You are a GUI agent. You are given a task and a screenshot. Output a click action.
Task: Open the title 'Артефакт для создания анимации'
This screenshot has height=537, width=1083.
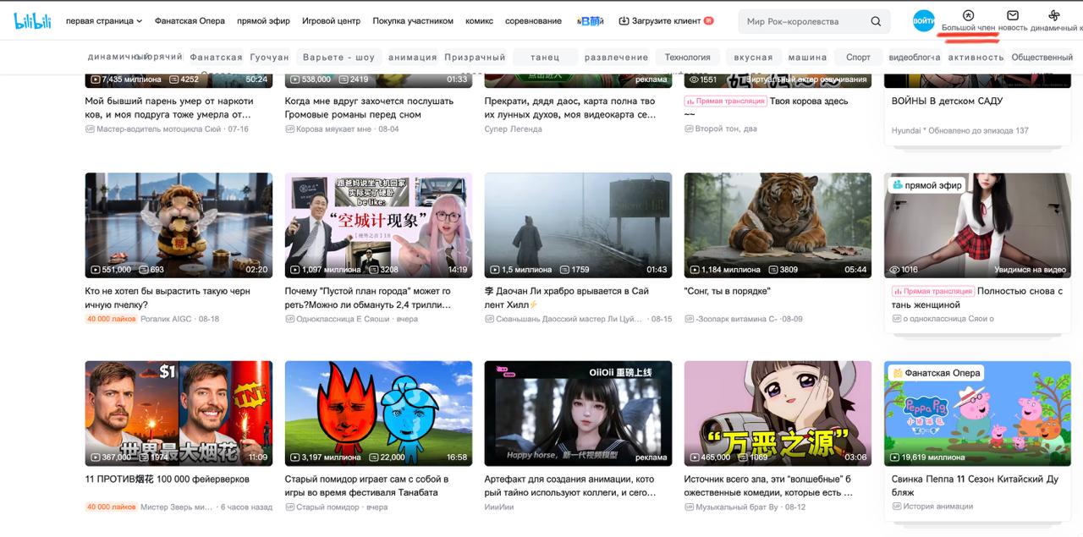point(569,485)
